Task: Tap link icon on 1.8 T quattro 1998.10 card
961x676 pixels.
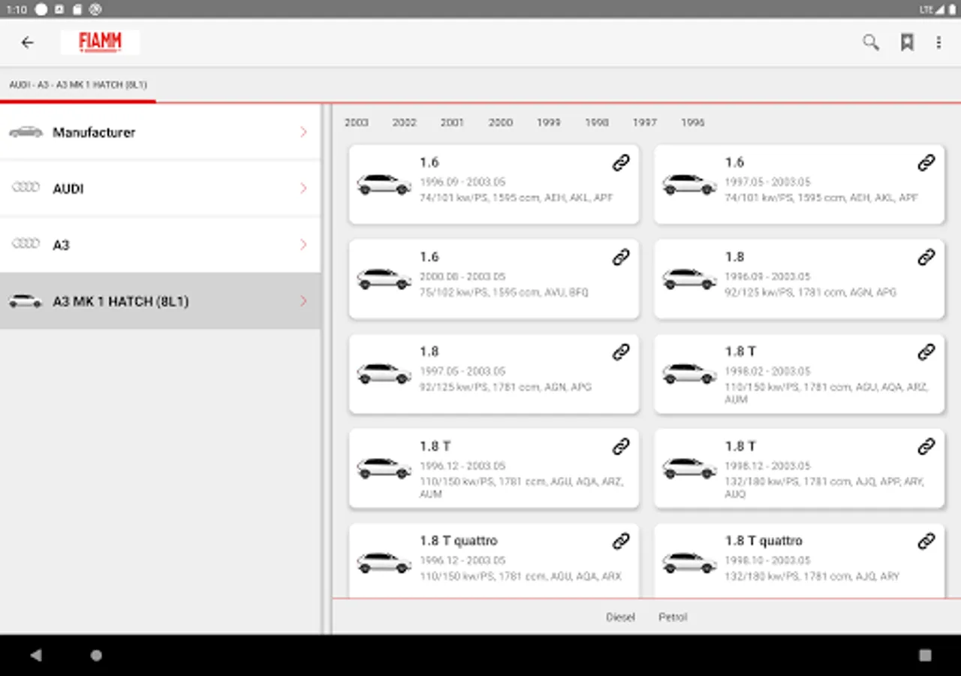Action: pos(926,541)
